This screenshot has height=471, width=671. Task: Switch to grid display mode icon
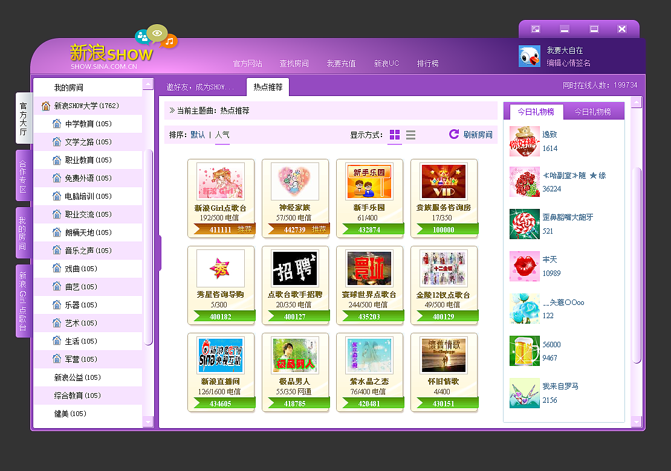click(x=395, y=135)
